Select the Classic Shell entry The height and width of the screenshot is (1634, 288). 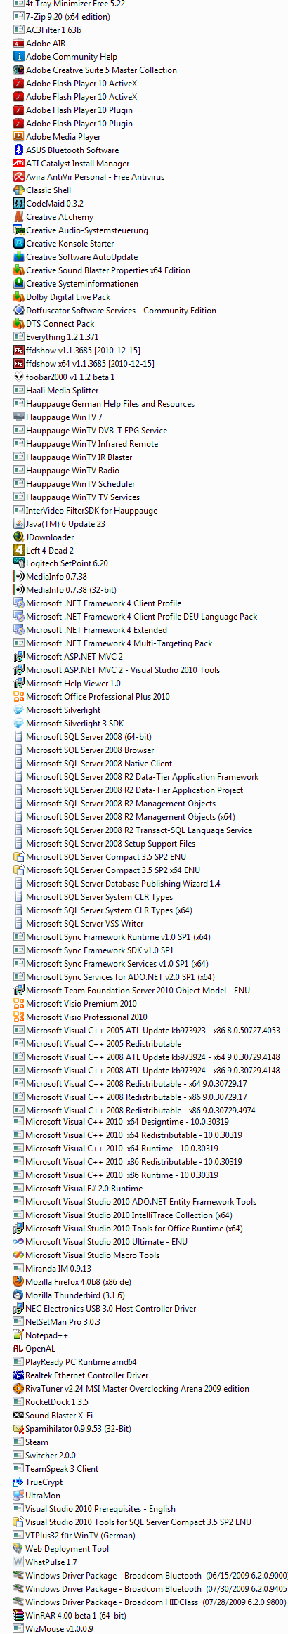coord(42,190)
